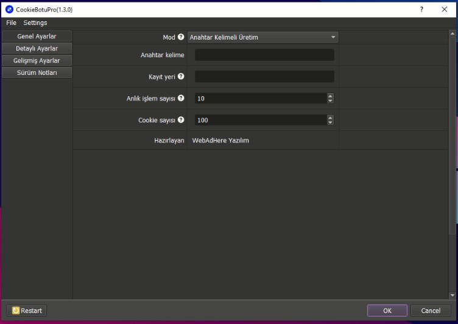This screenshot has height=324, width=458.
Task: Click help icon next to Anlık işlem sayısı
Action: (x=181, y=99)
